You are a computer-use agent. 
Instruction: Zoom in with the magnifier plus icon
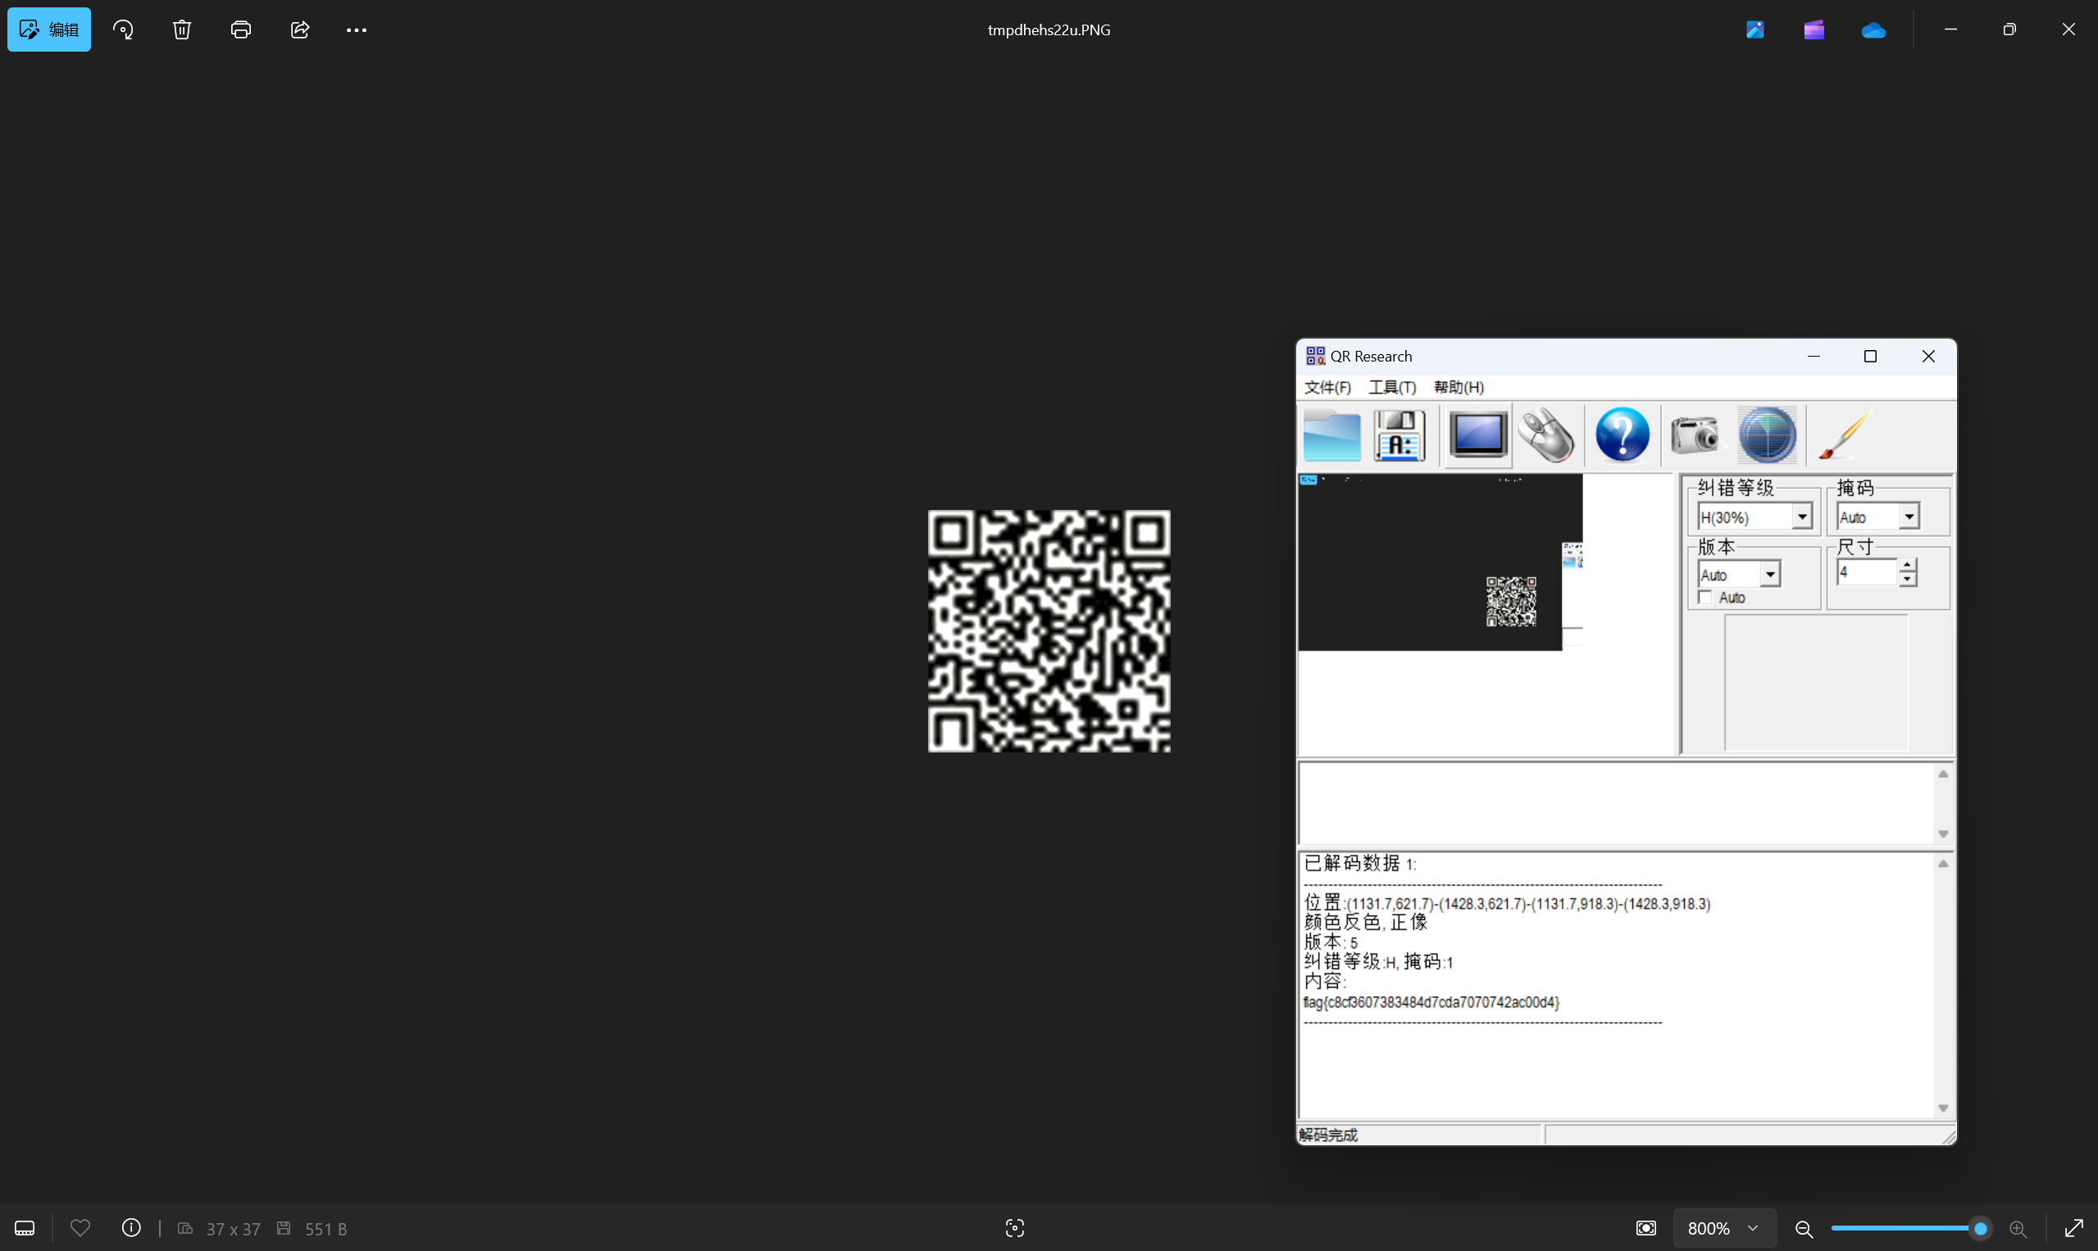(x=2018, y=1229)
